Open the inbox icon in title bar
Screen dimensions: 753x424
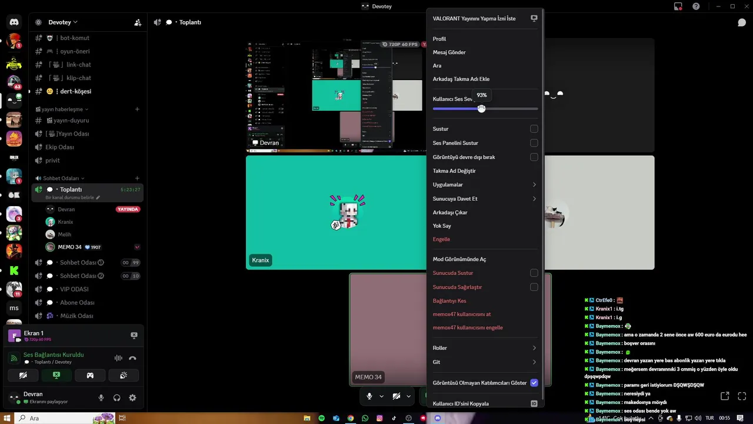tap(678, 6)
